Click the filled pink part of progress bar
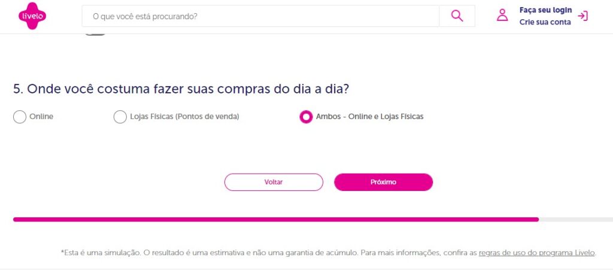The height and width of the screenshot is (270, 613). coord(275,220)
